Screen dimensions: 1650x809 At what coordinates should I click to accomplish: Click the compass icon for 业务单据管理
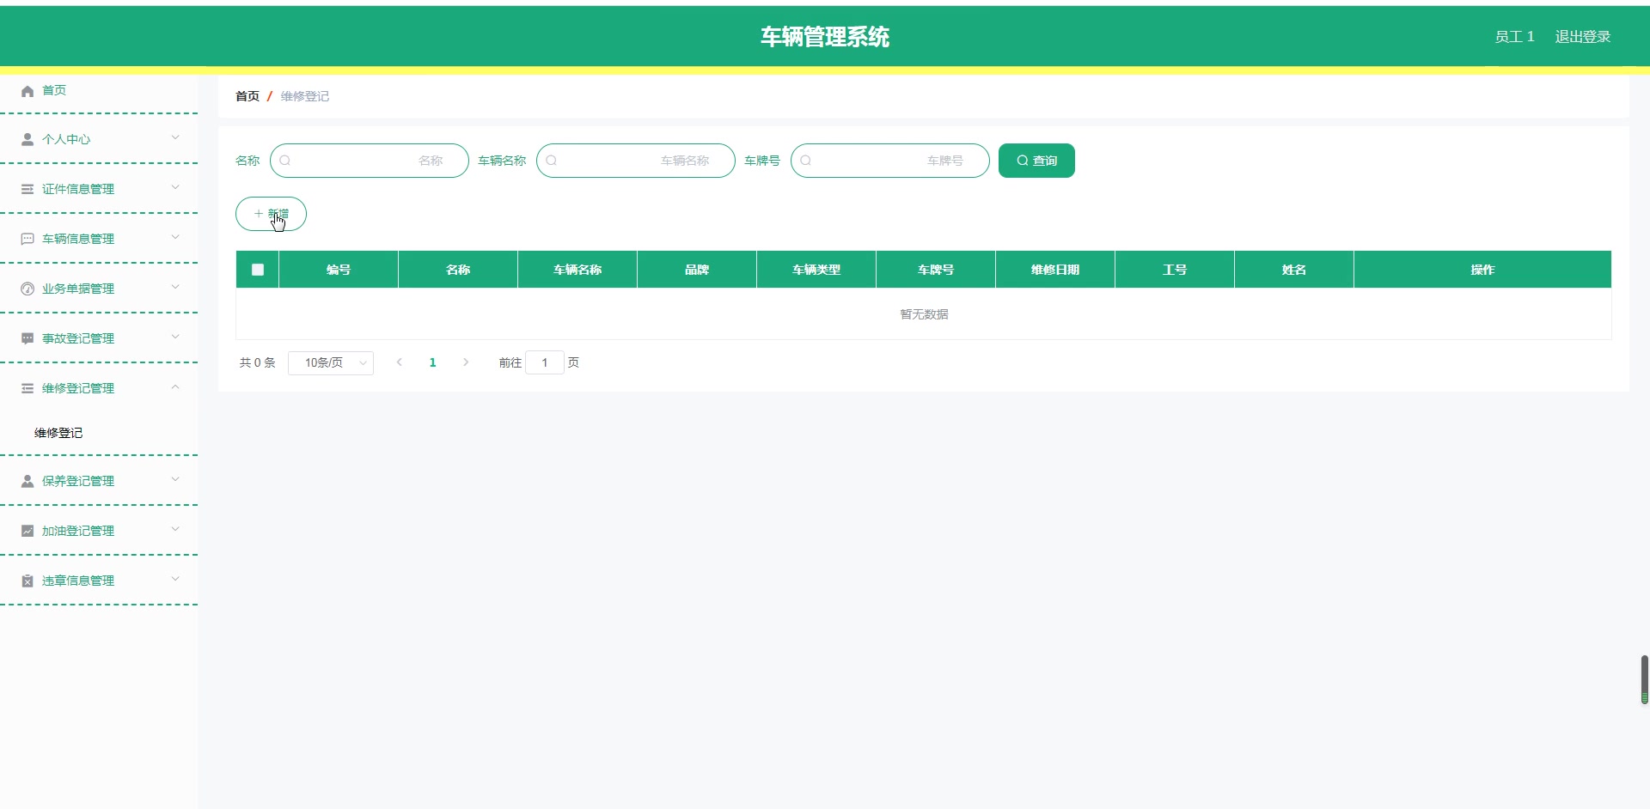pyautogui.click(x=27, y=288)
